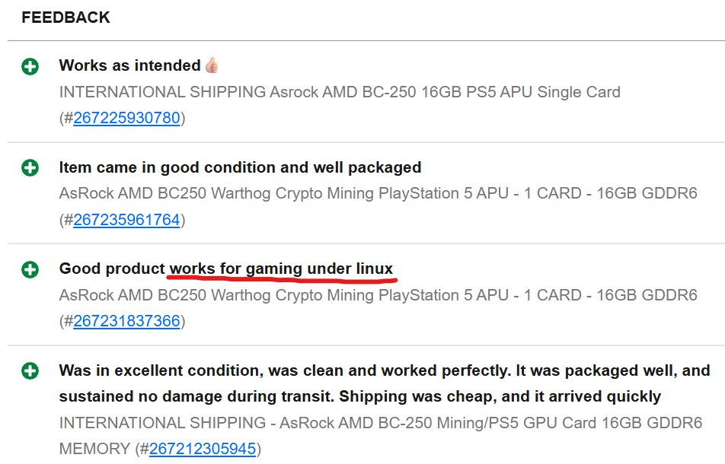Click positive icon beside "Was in excellent condition"
This screenshot has height=464, width=725.
(x=30, y=371)
